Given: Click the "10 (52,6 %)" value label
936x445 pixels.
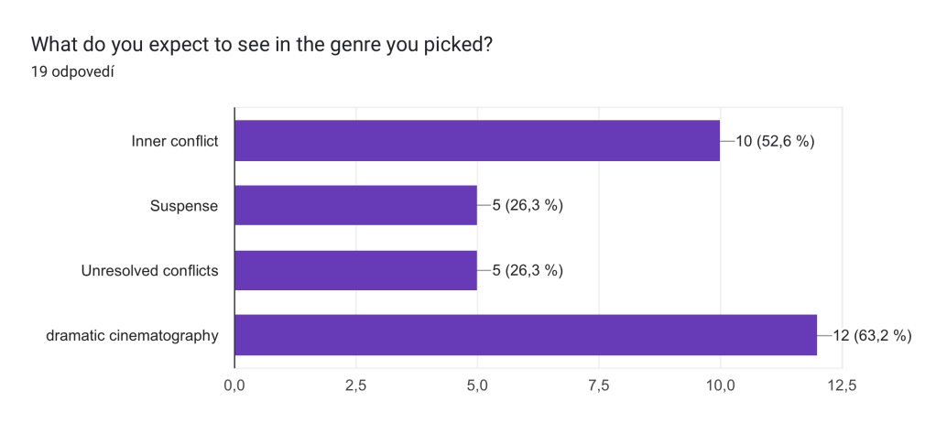Looking at the screenshot, I should [775, 141].
